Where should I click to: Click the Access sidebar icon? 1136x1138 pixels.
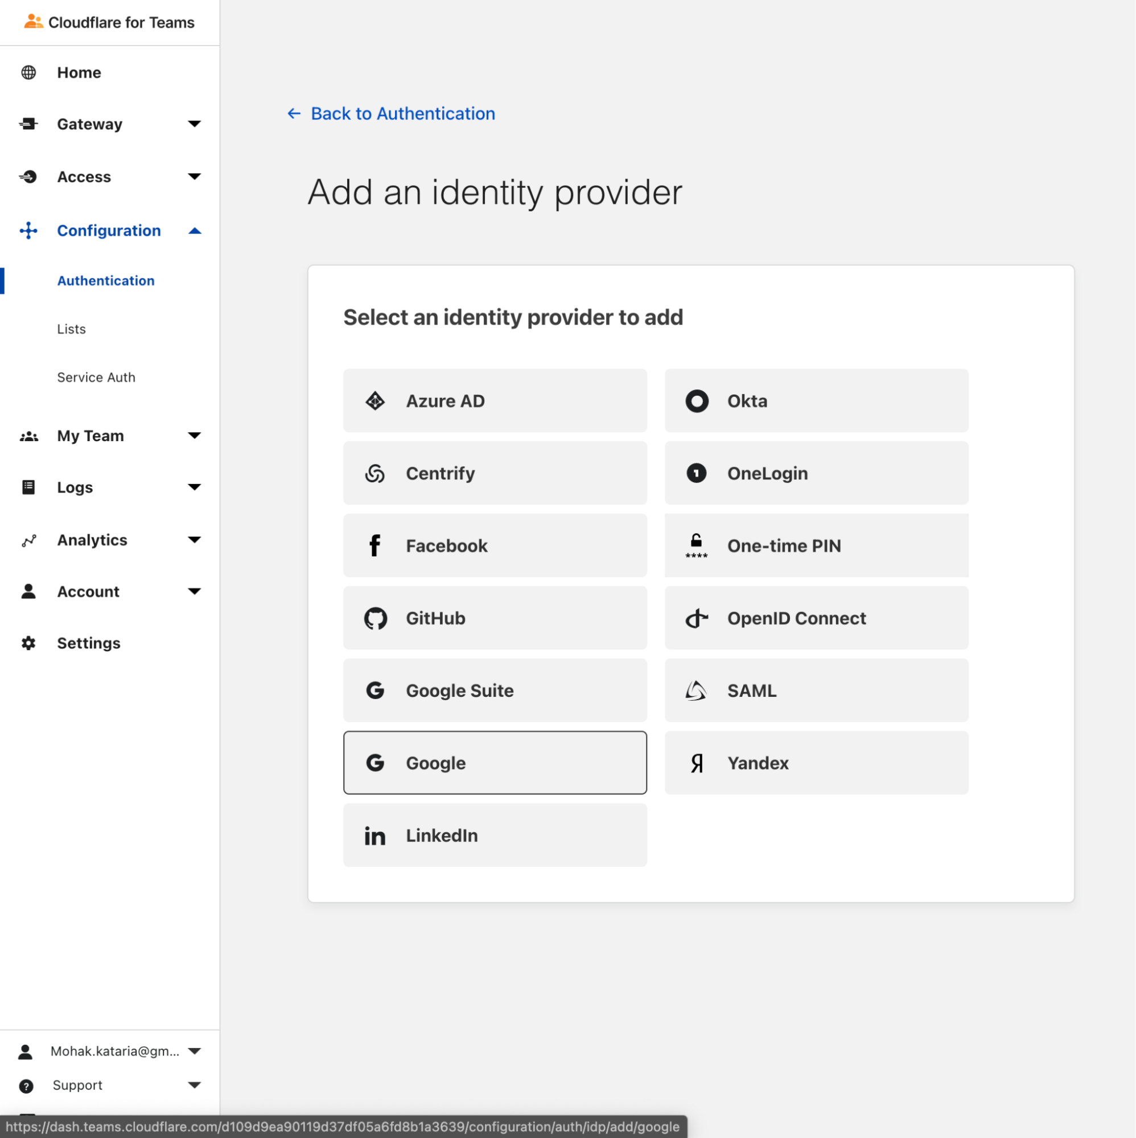tap(28, 176)
